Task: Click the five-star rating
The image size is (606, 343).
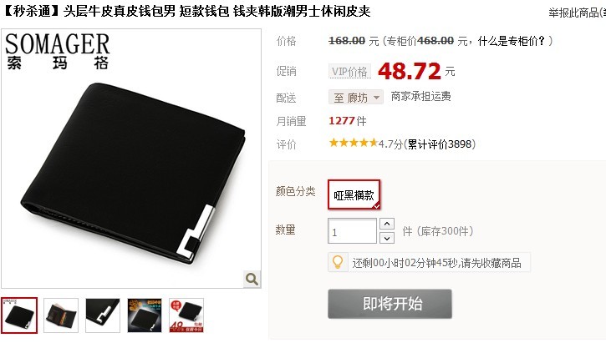Action: click(x=353, y=144)
